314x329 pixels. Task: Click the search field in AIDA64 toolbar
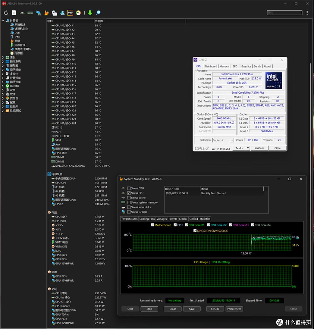284,13
